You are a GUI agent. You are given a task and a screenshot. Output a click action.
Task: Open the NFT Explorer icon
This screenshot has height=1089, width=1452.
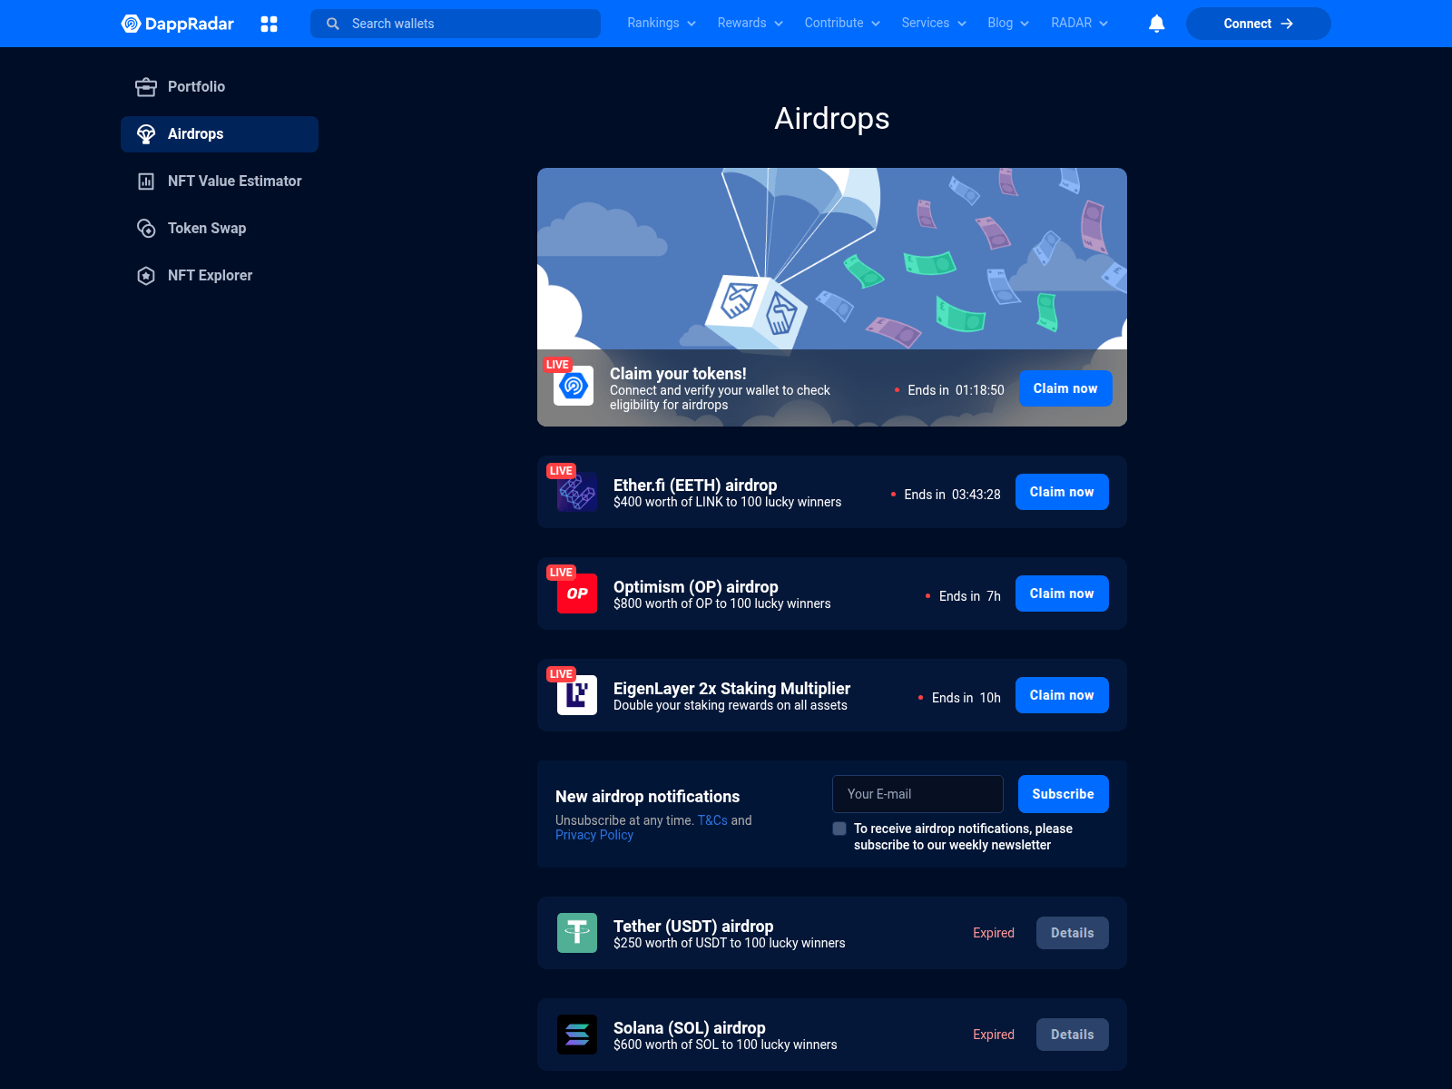click(146, 275)
